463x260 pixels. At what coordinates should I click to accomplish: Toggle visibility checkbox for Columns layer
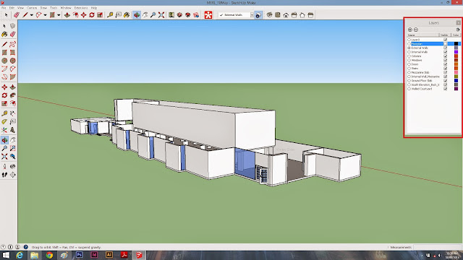[446, 56]
